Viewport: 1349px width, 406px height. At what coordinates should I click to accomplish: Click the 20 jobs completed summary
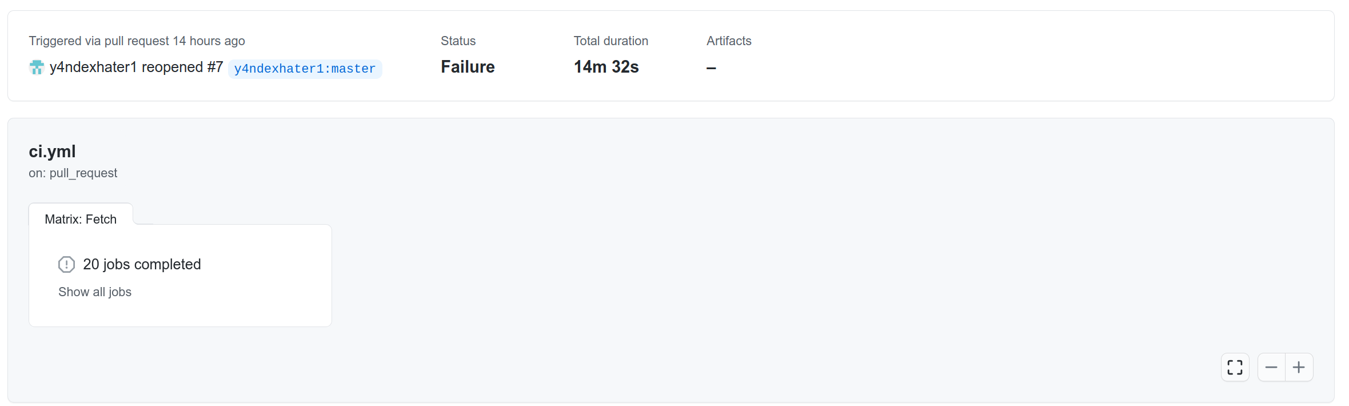(142, 264)
